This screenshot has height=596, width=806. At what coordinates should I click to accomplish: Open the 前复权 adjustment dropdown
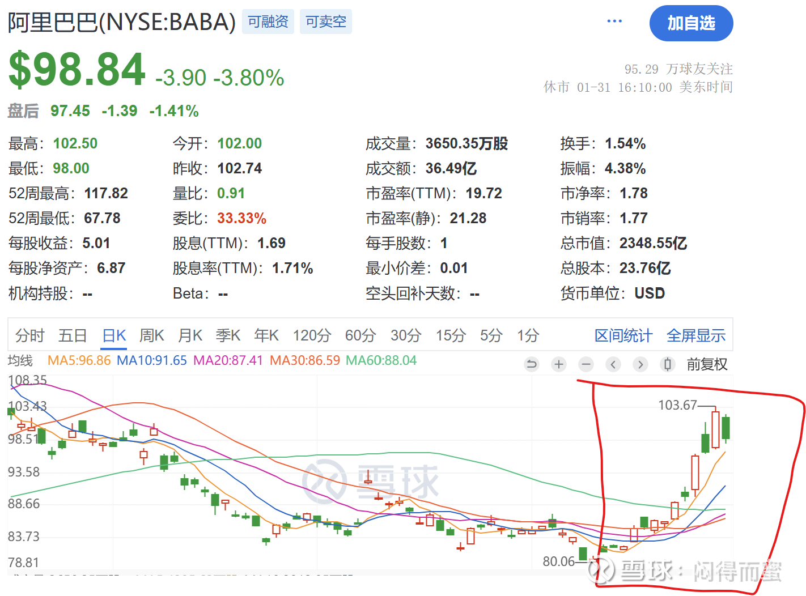(707, 364)
